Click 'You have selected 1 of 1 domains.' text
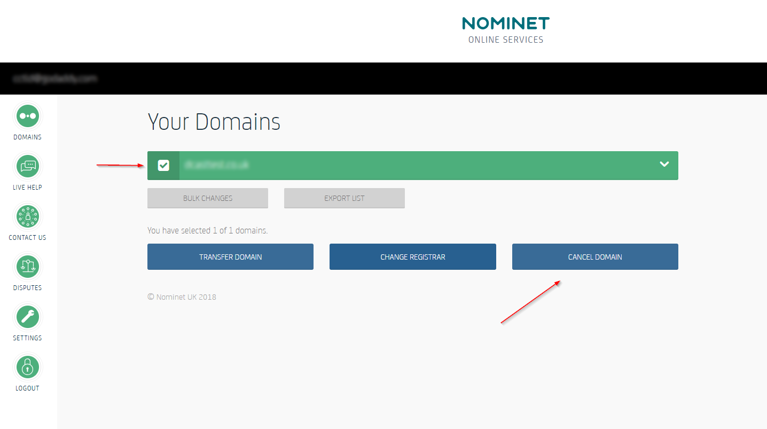 tap(208, 231)
